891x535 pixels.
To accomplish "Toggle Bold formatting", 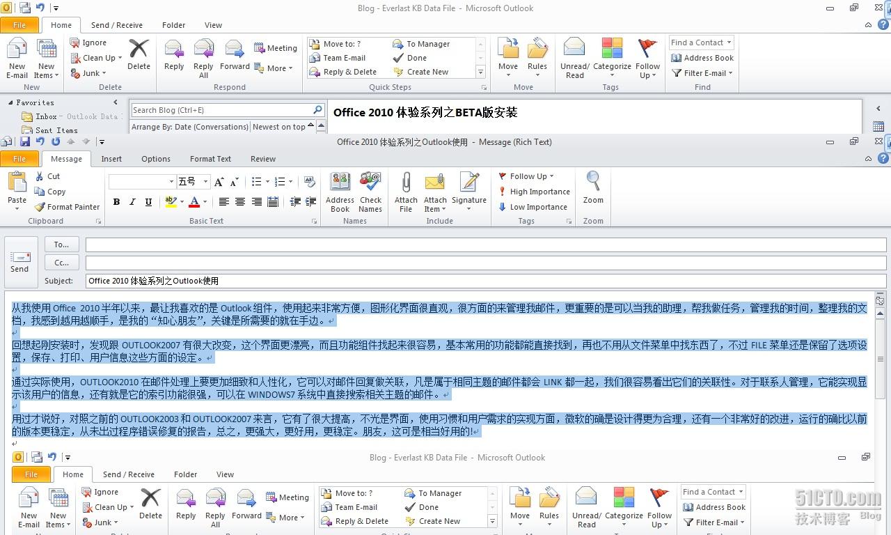I will tap(116, 202).
